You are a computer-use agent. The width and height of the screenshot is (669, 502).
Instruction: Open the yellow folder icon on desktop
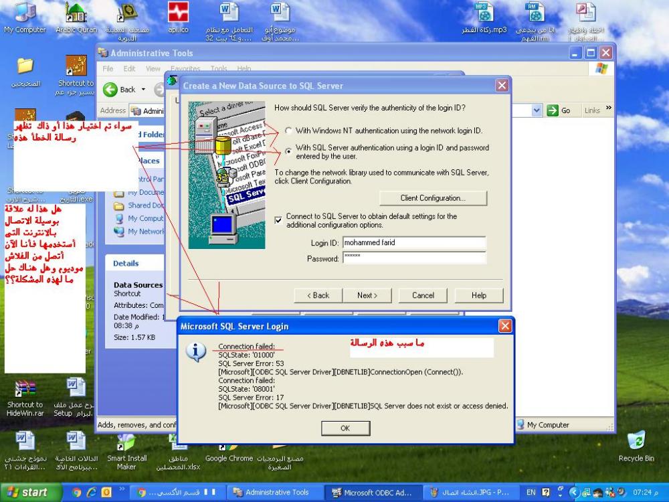pyautogui.click(x=25, y=66)
